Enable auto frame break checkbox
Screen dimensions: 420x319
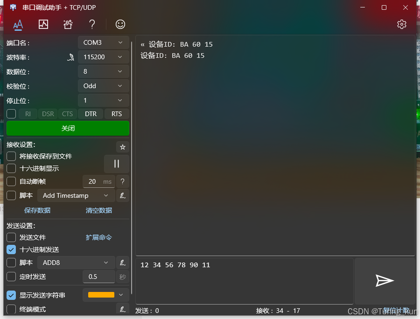11,181
